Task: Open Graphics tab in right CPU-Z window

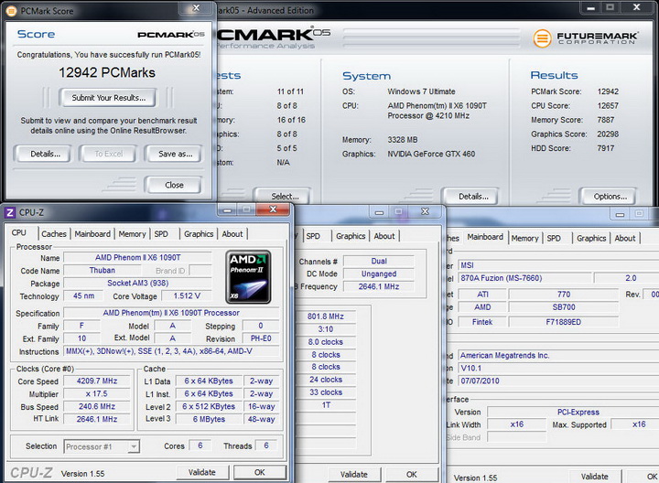Action: [x=591, y=238]
